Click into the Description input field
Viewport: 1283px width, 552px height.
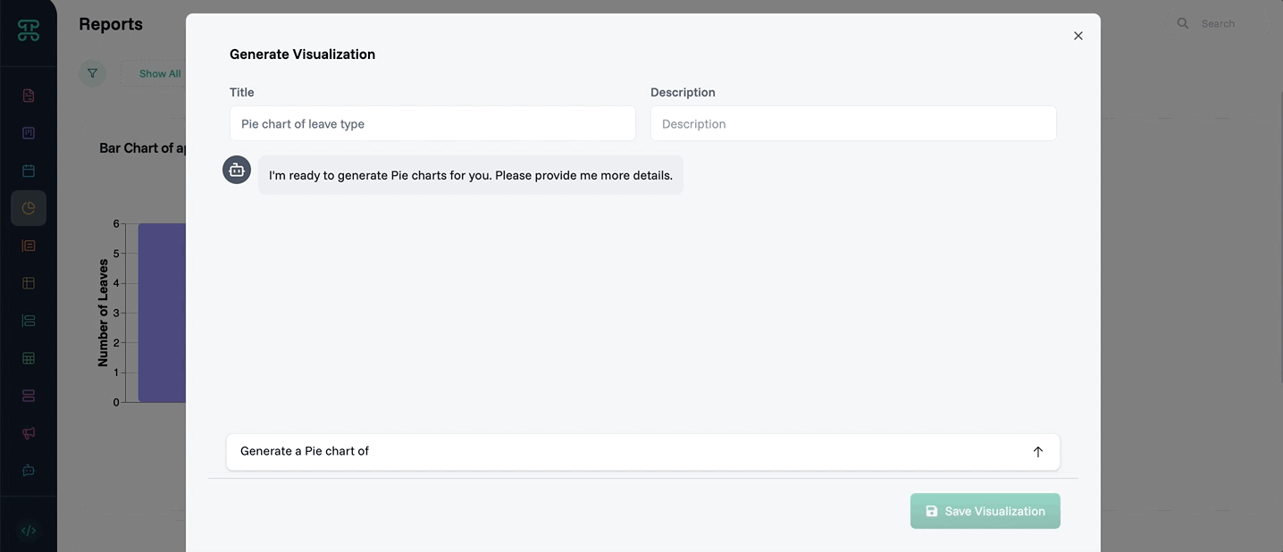click(852, 124)
